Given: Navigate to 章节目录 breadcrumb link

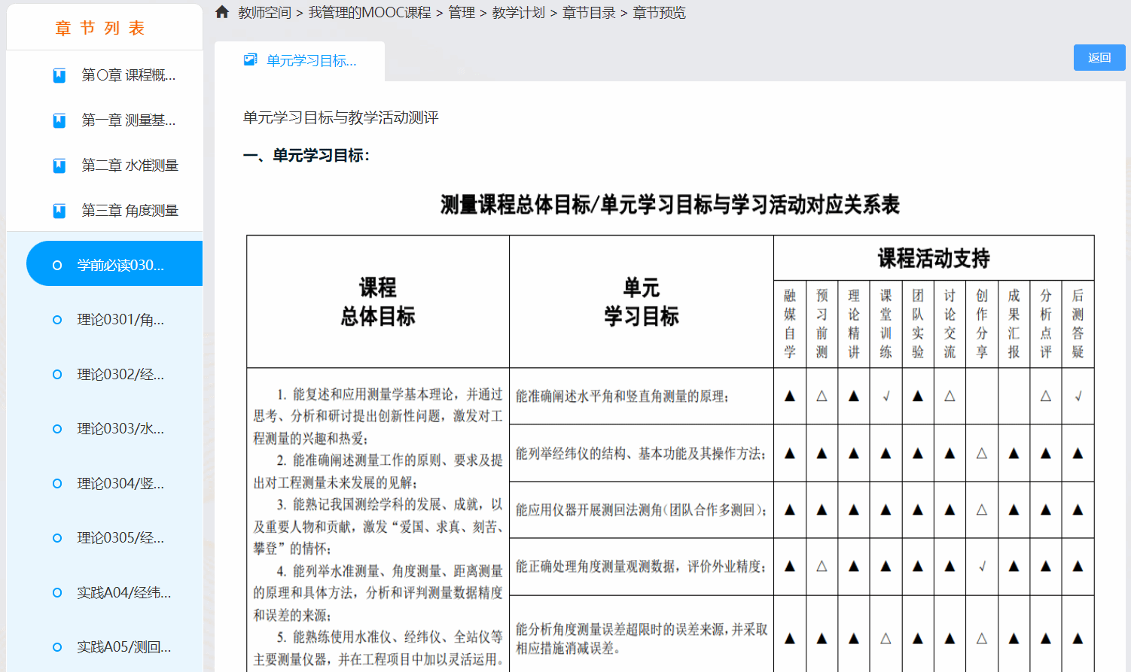Looking at the screenshot, I should coord(589,13).
